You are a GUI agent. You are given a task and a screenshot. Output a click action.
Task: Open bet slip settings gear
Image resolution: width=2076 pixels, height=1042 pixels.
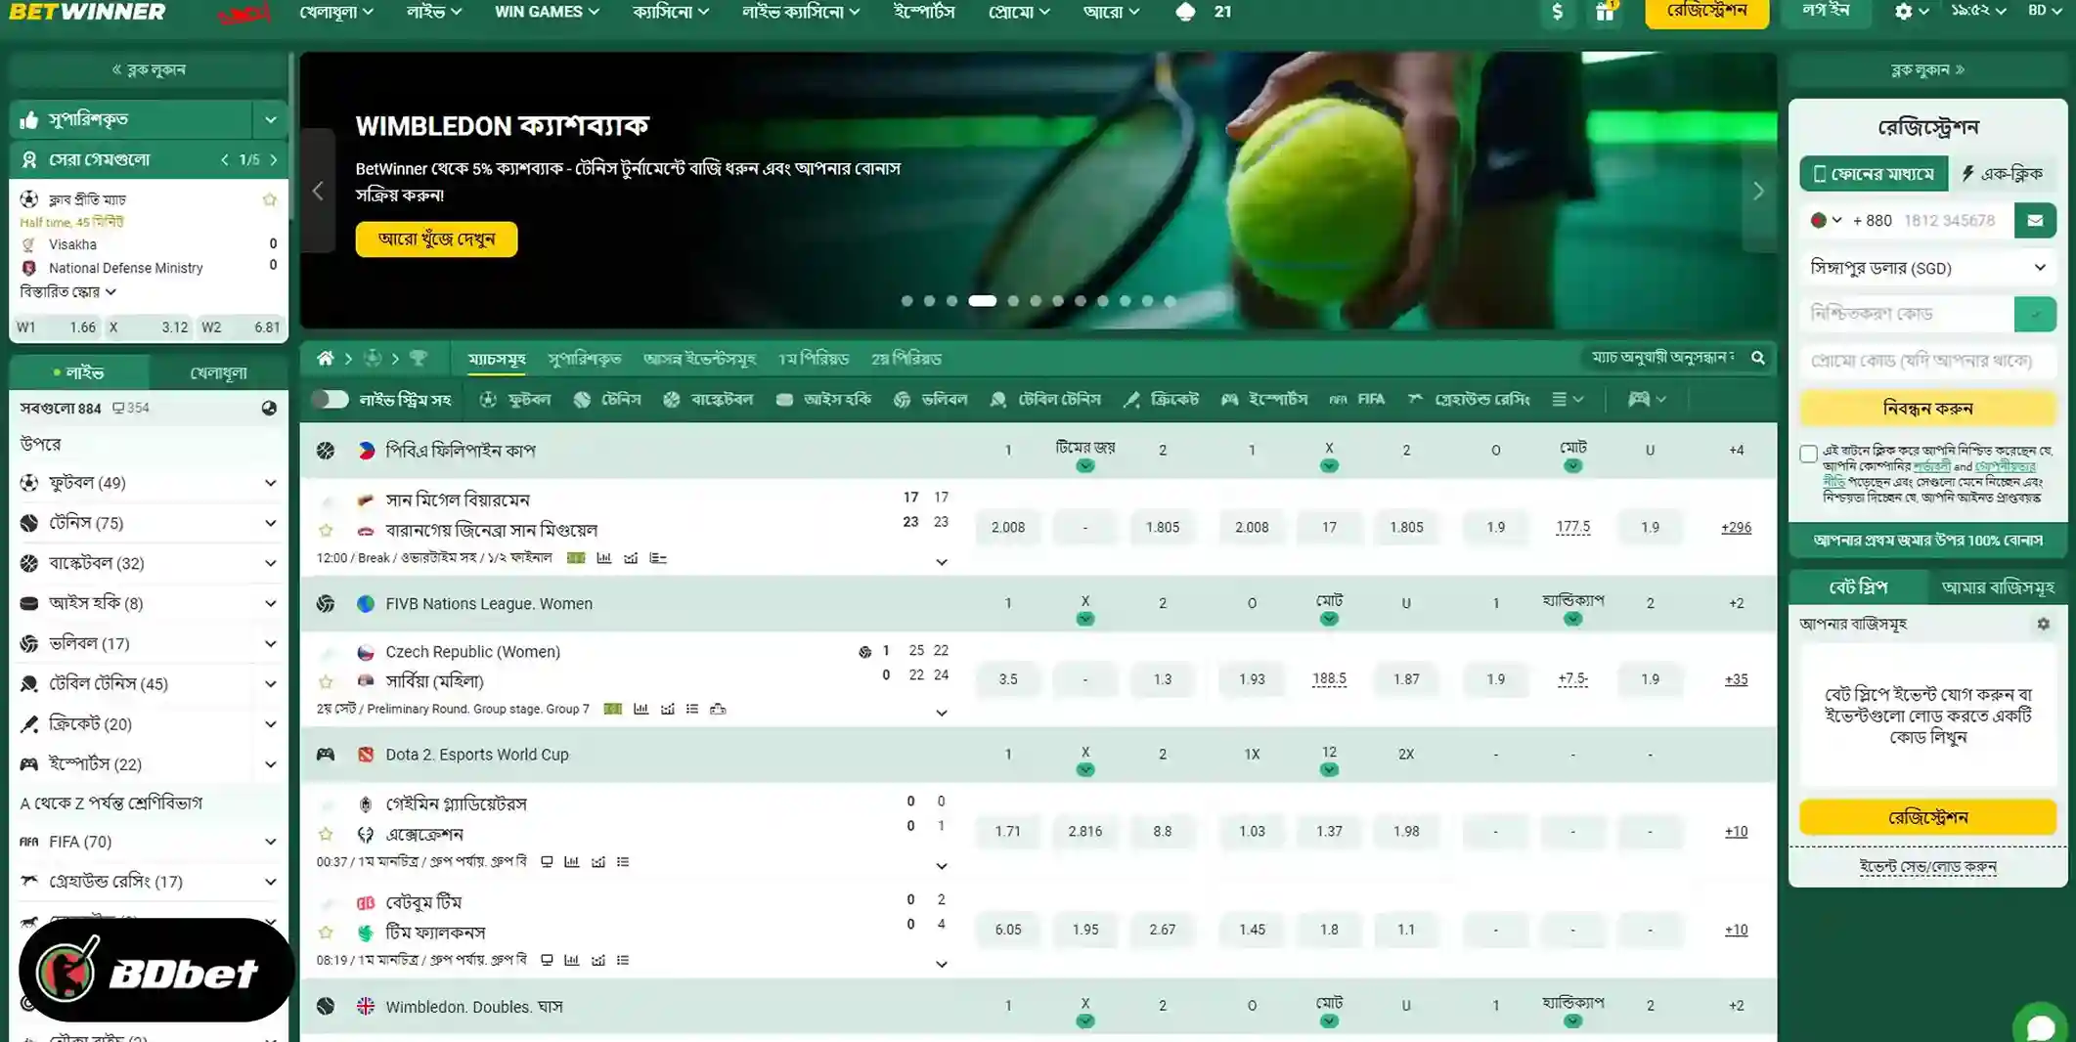pyautogui.click(x=2043, y=624)
